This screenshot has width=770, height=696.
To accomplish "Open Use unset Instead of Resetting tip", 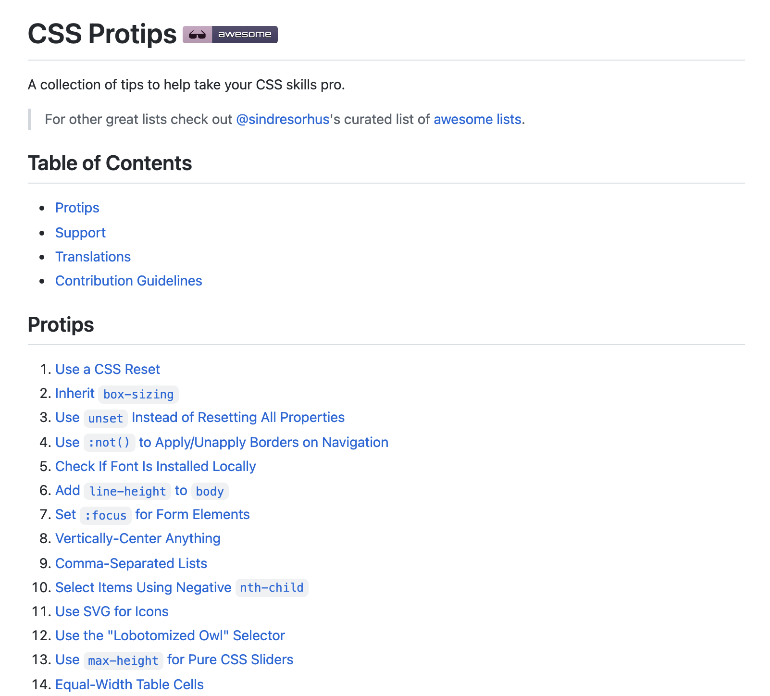I will coord(200,418).
